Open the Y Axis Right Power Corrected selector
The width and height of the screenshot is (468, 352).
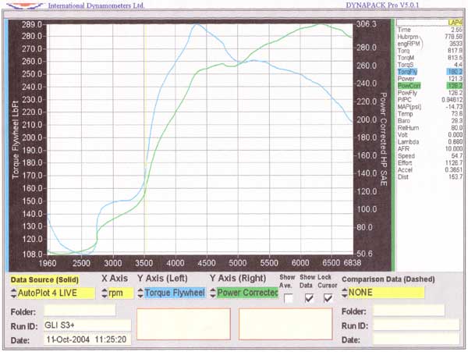pos(247,293)
